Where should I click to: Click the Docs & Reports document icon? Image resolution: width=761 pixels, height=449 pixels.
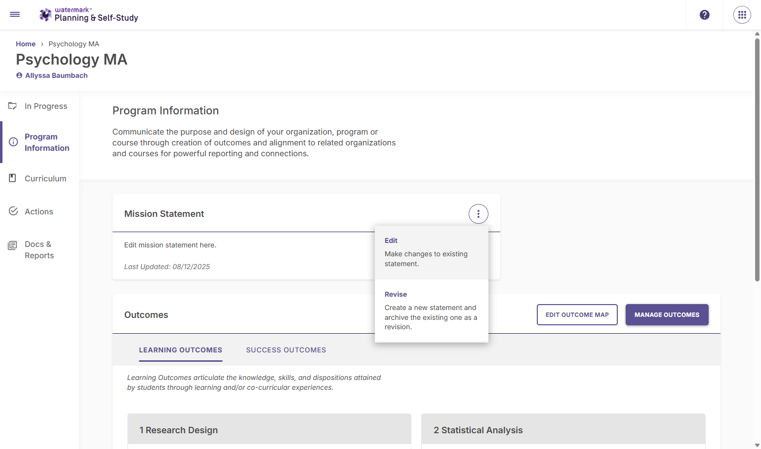13,245
